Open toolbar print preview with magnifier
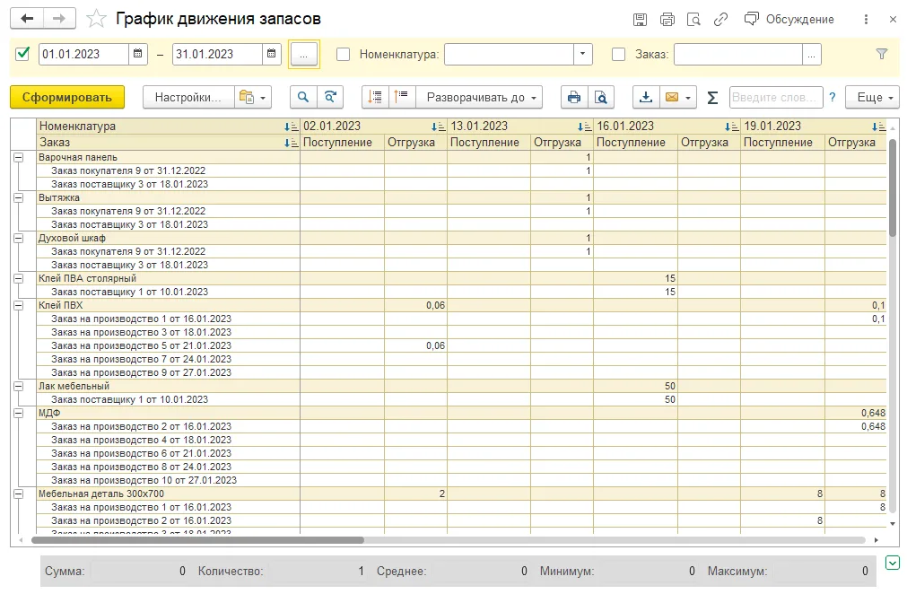Image resolution: width=907 pixels, height=594 pixels. [x=601, y=97]
